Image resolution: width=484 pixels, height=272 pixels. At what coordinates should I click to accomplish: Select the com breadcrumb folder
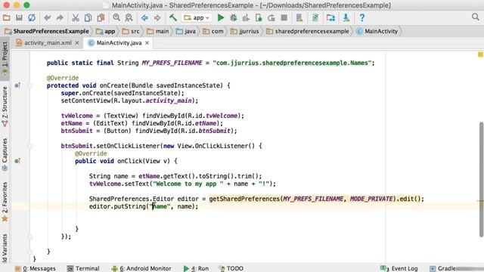pos(213,31)
